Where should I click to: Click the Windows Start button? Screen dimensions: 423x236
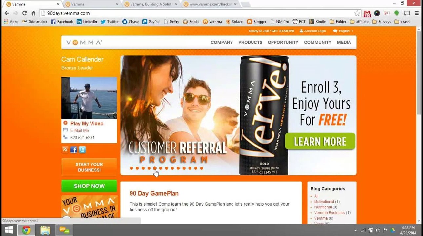click(9, 230)
